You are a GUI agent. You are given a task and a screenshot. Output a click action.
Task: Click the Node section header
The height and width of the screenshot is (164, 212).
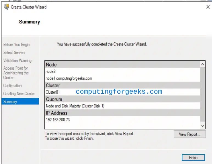(122, 65)
